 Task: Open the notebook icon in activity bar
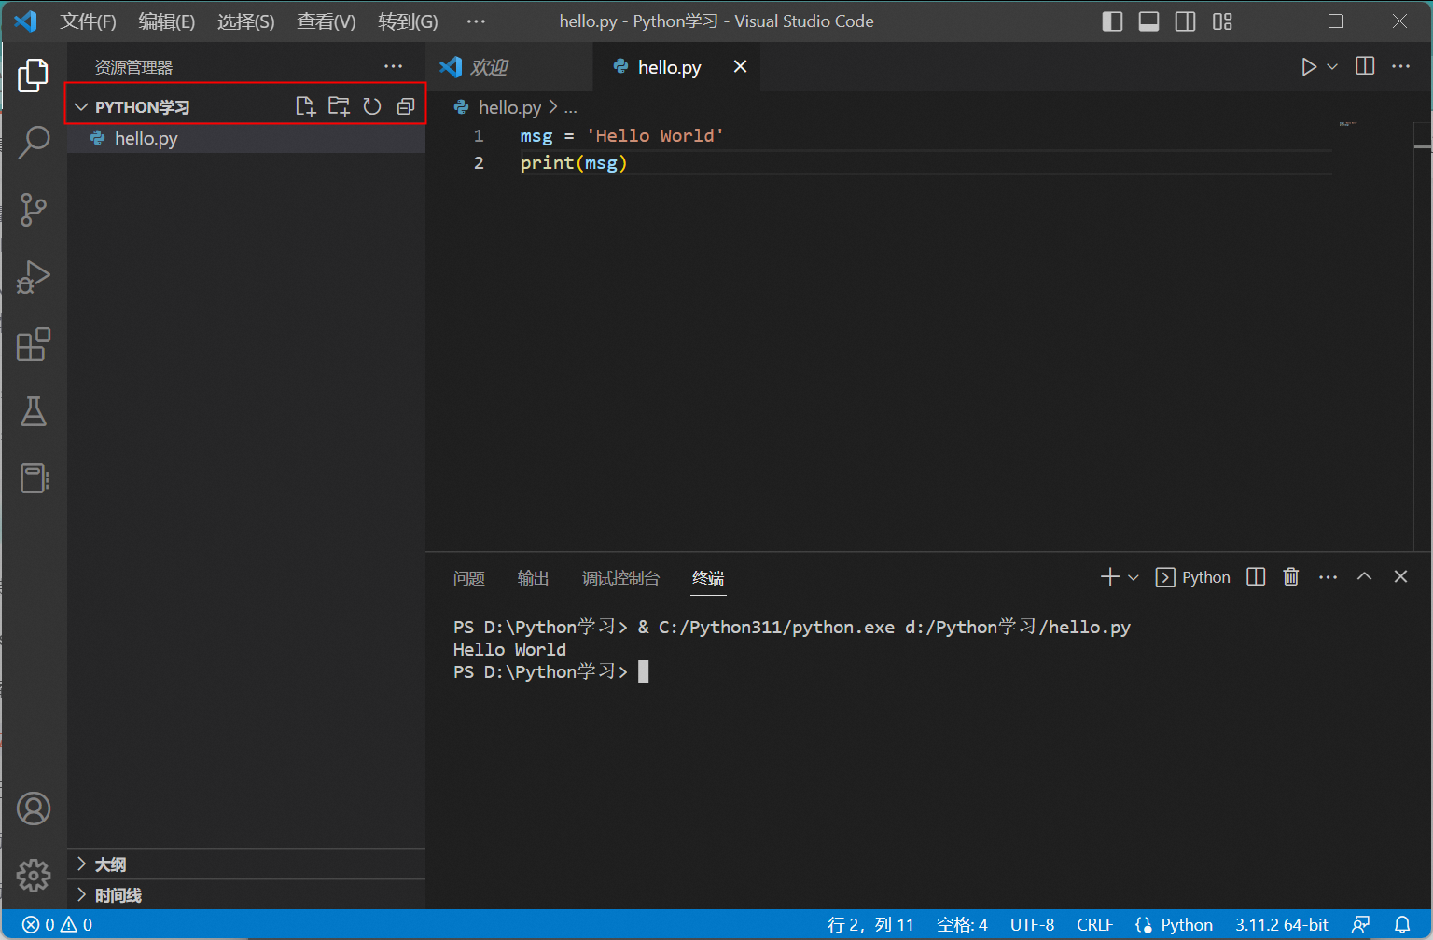34,478
